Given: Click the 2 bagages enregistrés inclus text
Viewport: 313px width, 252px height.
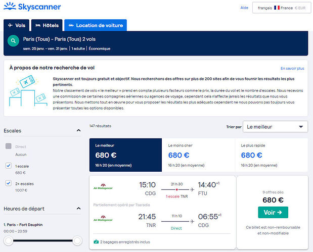Looking at the screenshot, I should [125, 242].
